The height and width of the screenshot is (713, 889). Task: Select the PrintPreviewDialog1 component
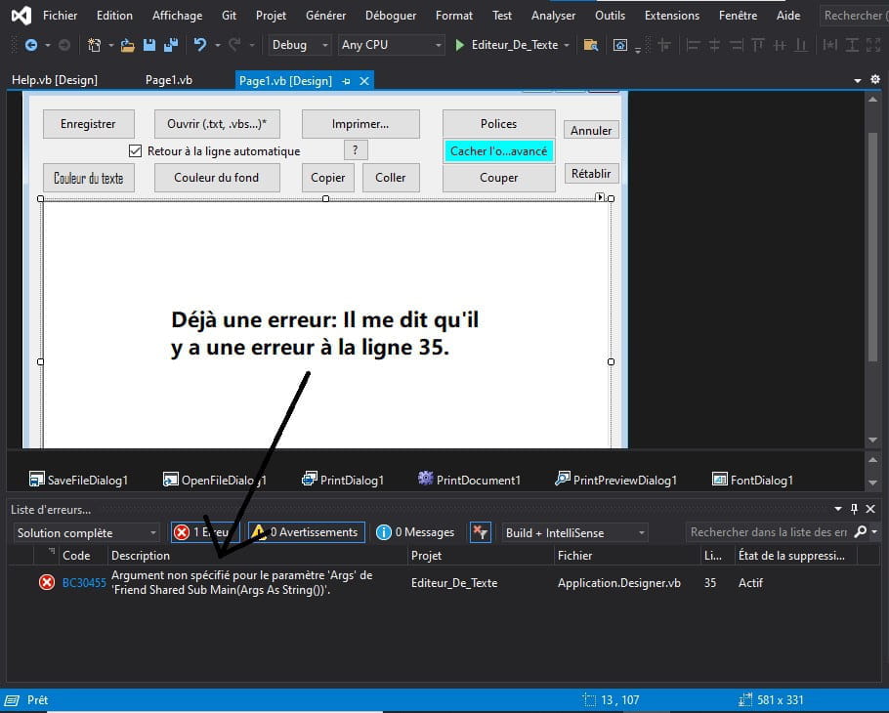click(x=615, y=480)
